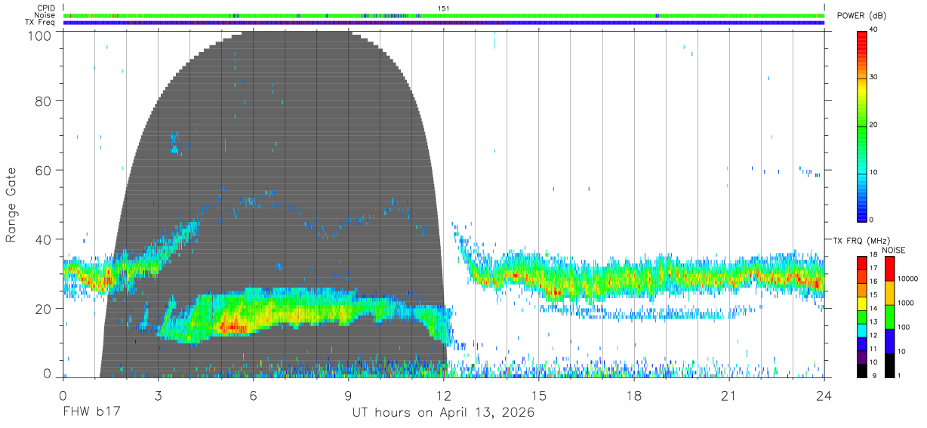Click the UT hours on April 13, 2026 title
Screen dimensions: 927x428
click(x=443, y=413)
